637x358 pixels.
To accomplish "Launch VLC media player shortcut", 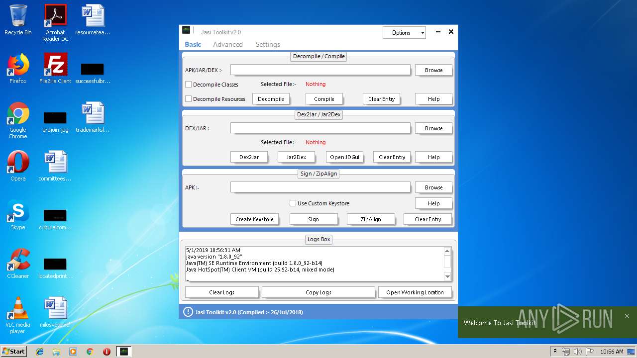I will pyautogui.click(x=18, y=315).
